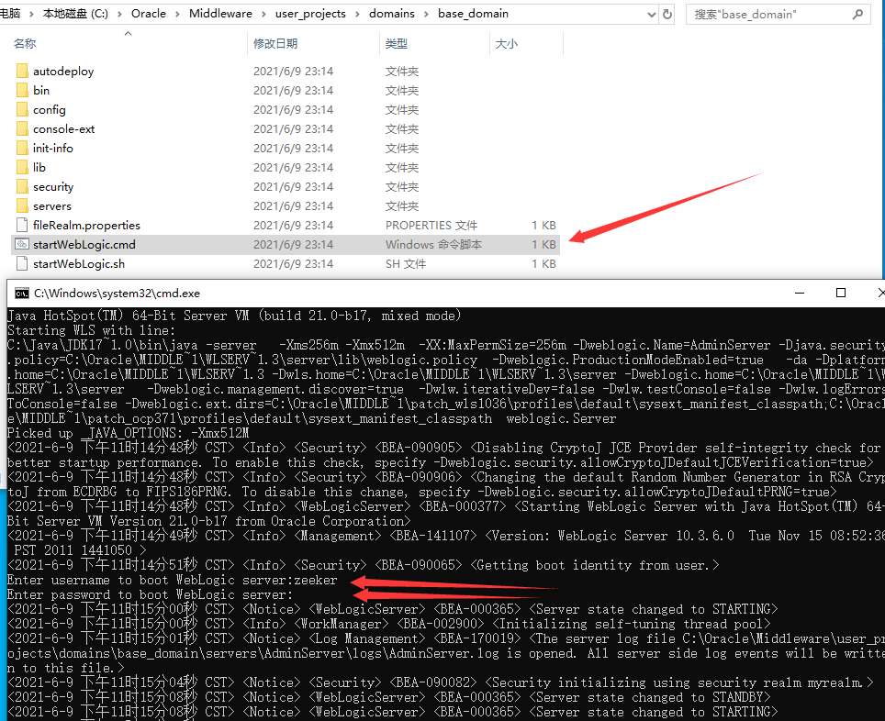Viewport: 885px width, 721px height.
Task: Sort files by 大小 column
Action: tap(506, 43)
